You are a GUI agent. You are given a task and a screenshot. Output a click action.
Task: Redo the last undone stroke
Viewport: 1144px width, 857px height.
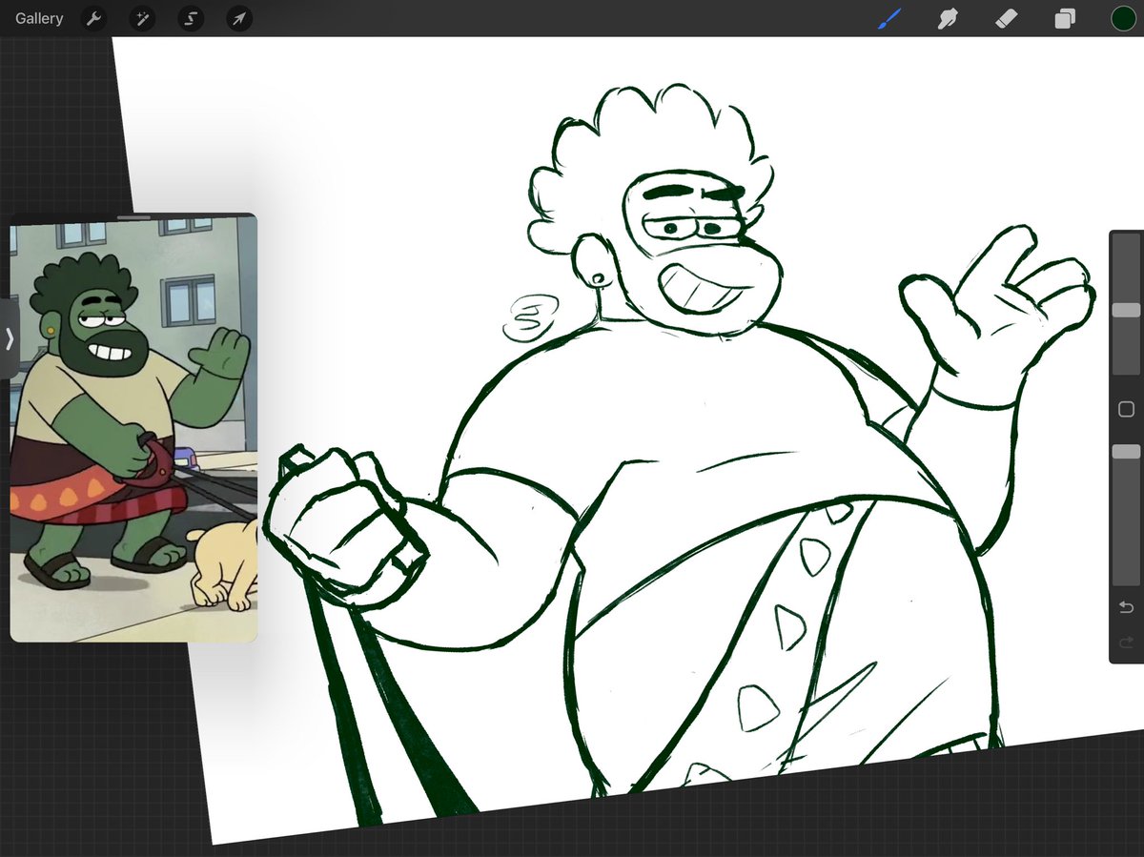click(x=1126, y=643)
